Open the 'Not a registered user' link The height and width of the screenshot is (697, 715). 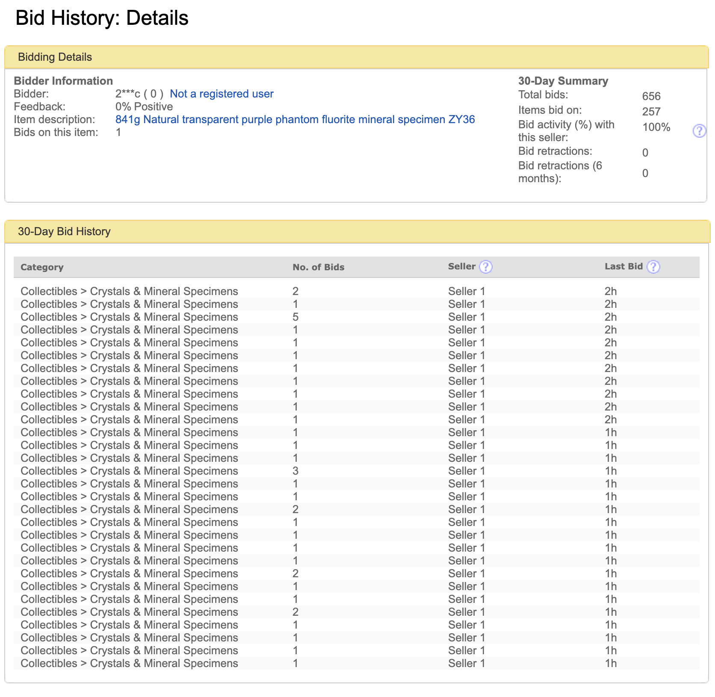222,94
